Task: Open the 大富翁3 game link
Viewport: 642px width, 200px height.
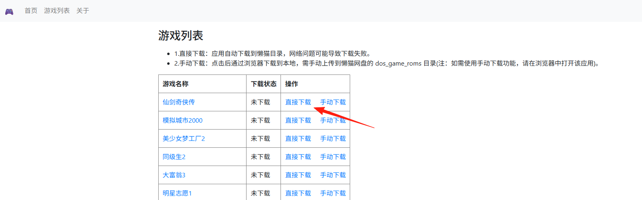Action: 174,175
